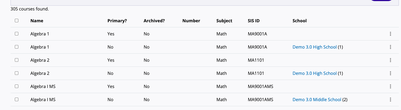401x110 pixels.
Task: Open kebab menu for primary Algebra 2 row
Action: (390, 60)
